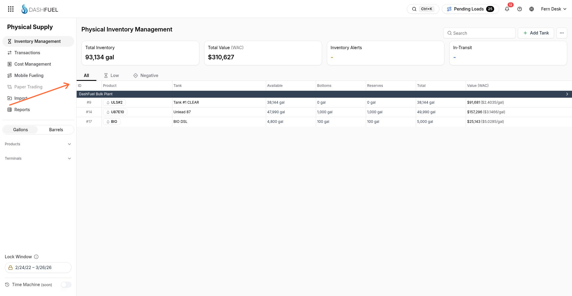The height and width of the screenshot is (296, 572).
Task: Open the apps grid launcher icon
Action: click(x=11, y=9)
